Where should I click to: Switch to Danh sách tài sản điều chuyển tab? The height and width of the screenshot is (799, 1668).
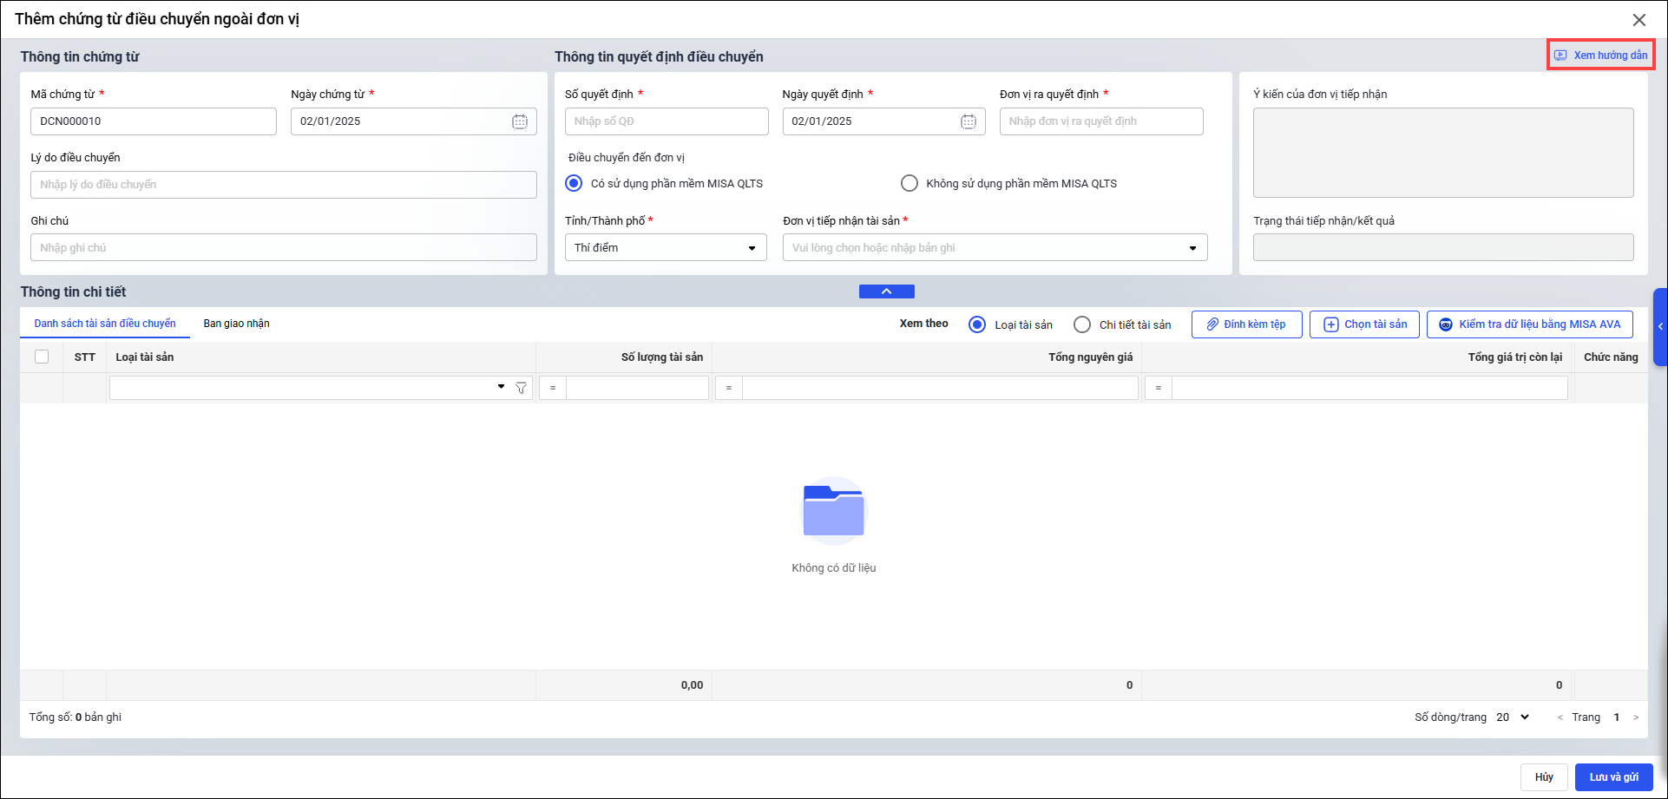click(105, 324)
